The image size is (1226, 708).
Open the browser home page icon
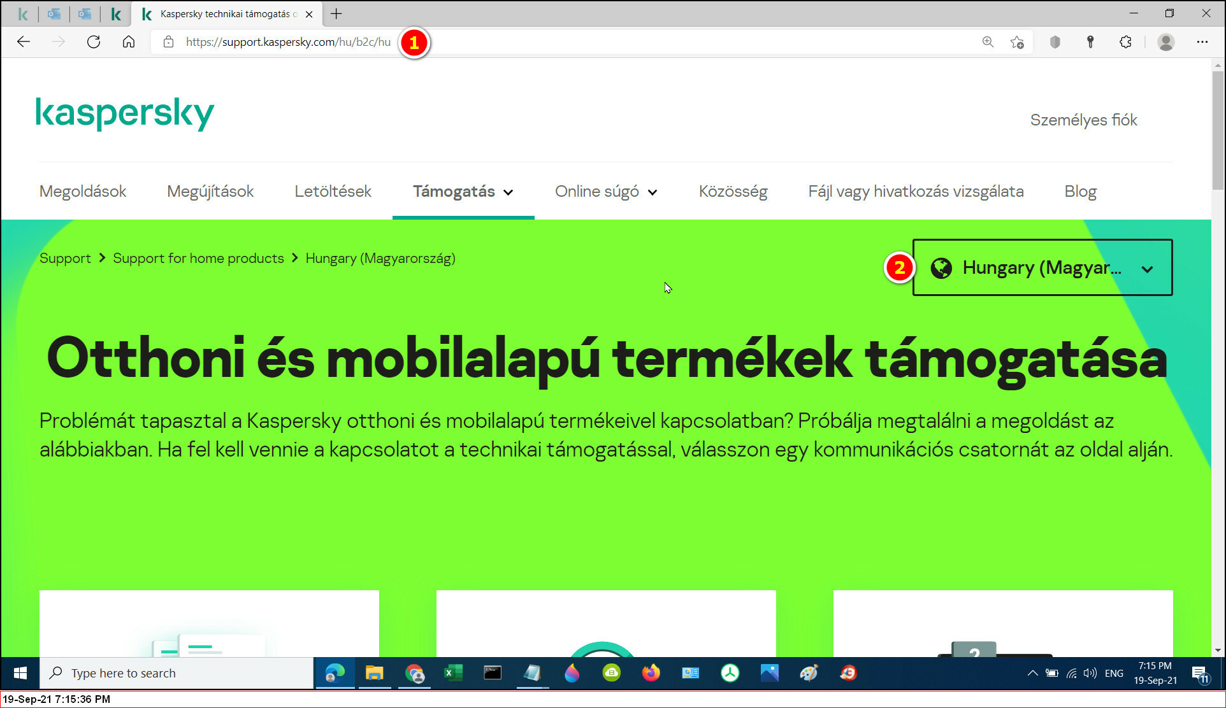[129, 42]
